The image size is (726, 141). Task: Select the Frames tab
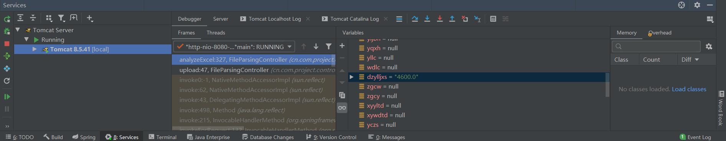(186, 33)
